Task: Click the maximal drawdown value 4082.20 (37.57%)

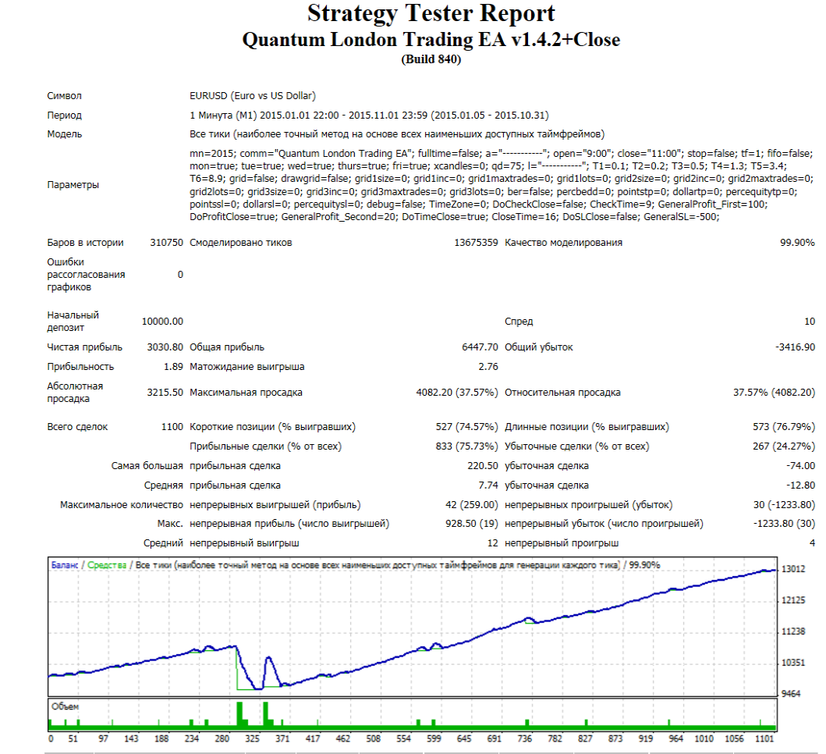Action: [457, 393]
